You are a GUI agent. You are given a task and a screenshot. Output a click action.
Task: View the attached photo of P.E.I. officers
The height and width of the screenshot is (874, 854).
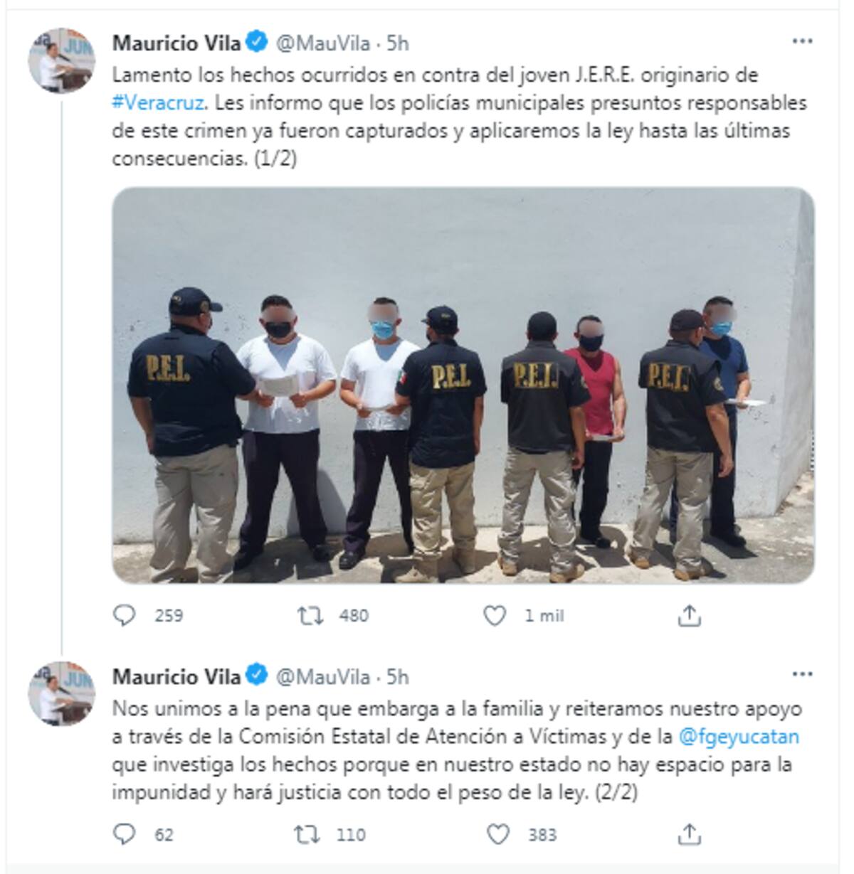[463, 385]
